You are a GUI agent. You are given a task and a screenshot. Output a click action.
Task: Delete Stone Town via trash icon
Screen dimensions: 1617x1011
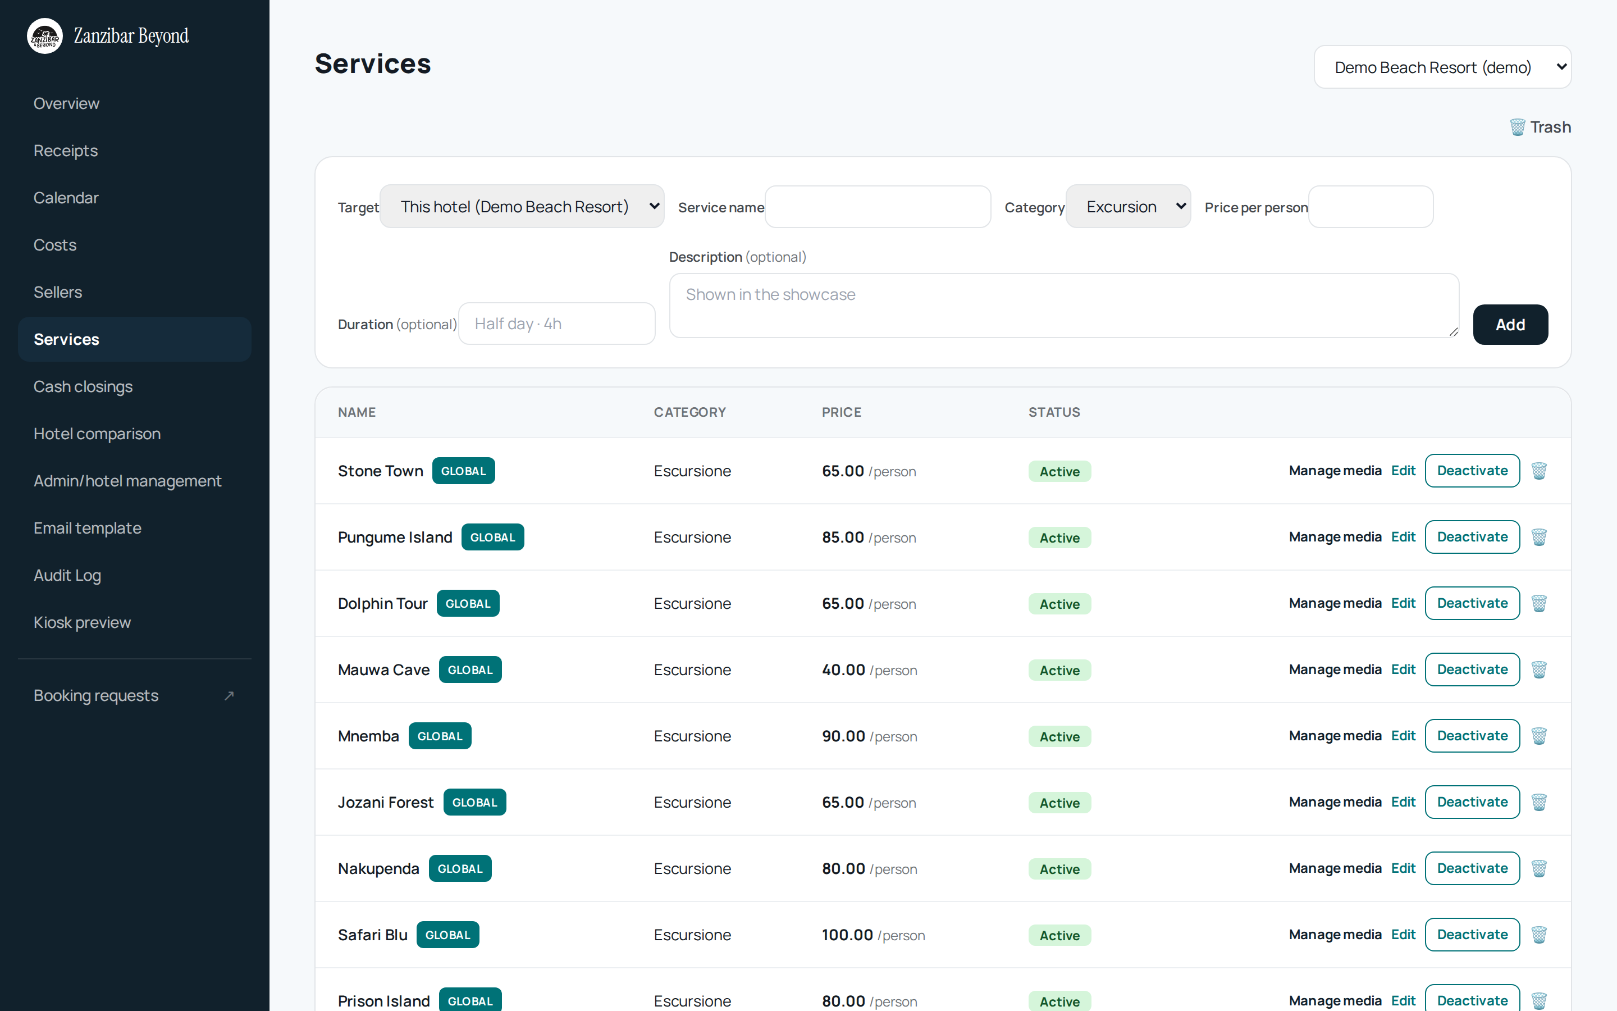(x=1539, y=471)
